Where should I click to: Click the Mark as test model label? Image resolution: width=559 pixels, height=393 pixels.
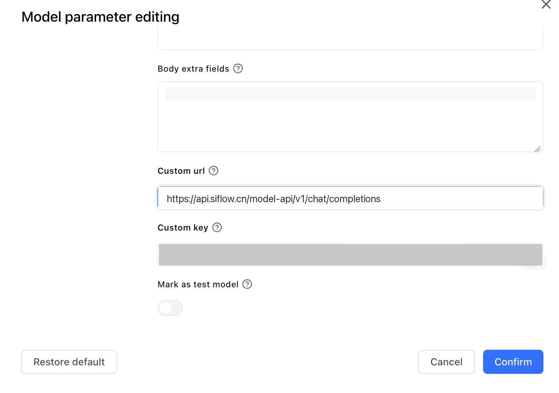[198, 284]
